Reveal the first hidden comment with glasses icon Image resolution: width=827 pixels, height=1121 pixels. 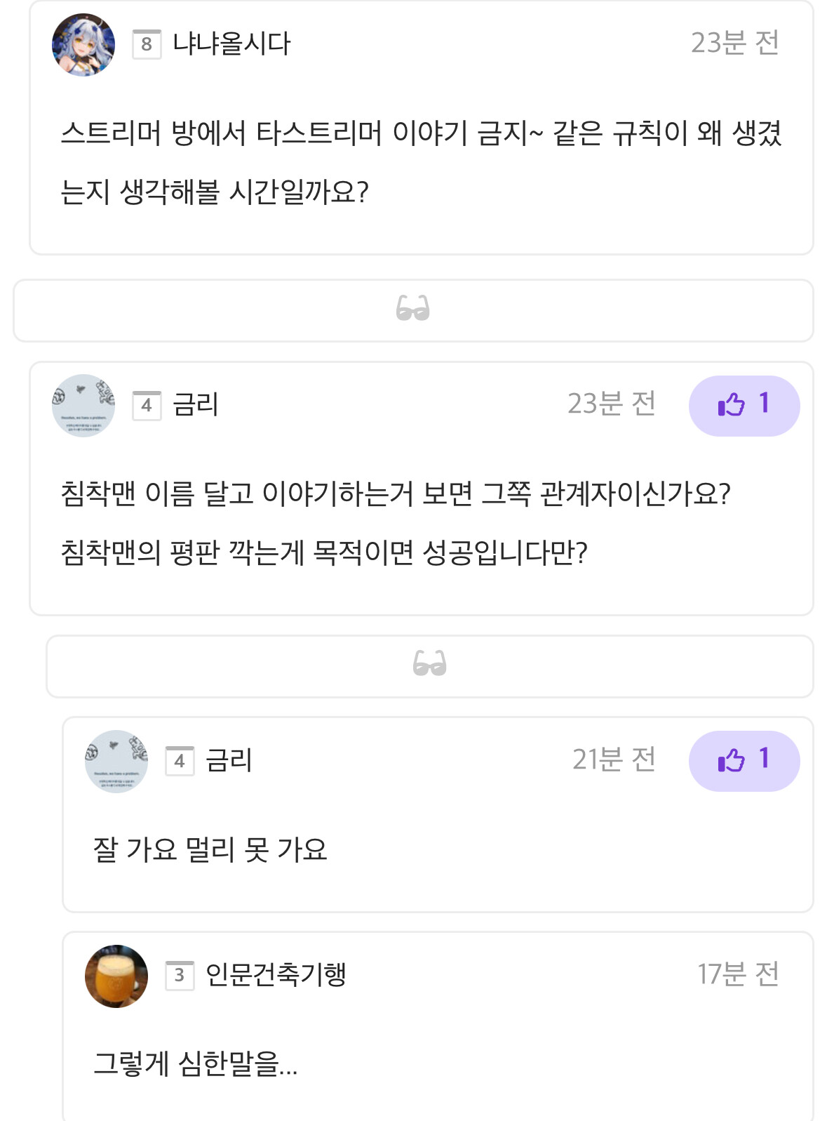412,310
